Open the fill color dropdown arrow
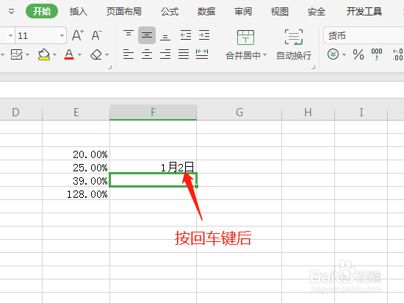The width and height of the screenshot is (404, 303). [x=54, y=54]
